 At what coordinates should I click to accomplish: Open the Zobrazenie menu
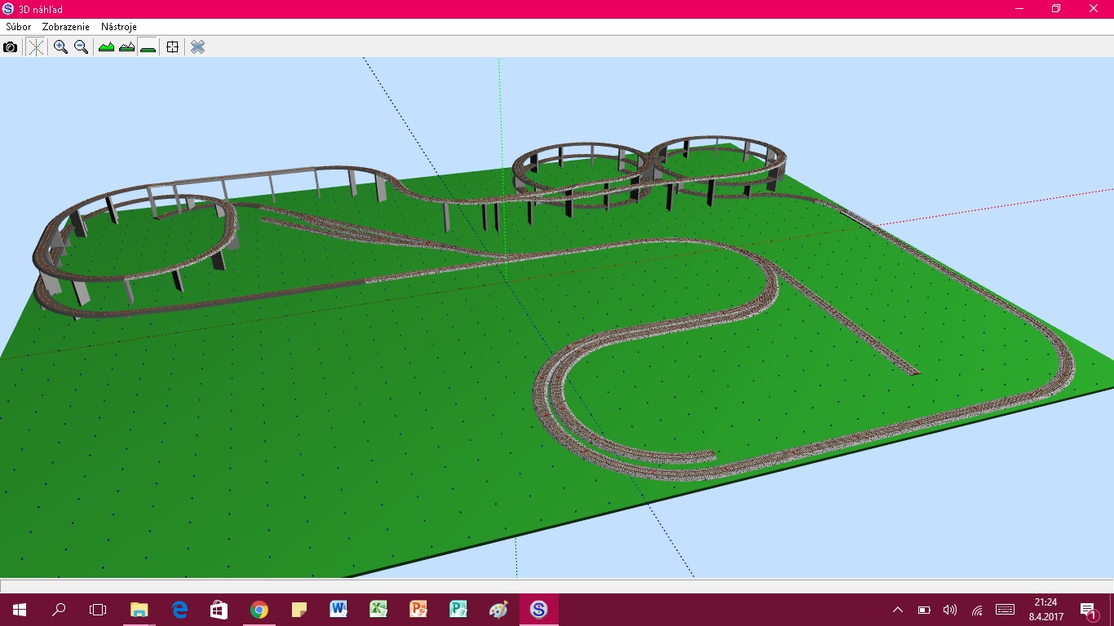66,27
